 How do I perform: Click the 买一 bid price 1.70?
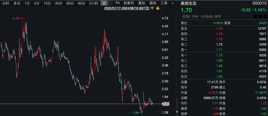pyautogui.click(x=219, y=55)
